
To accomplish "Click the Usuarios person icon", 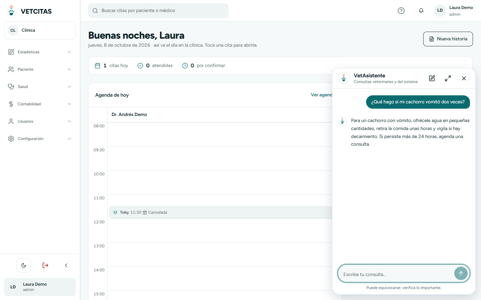I will (x=11, y=121).
